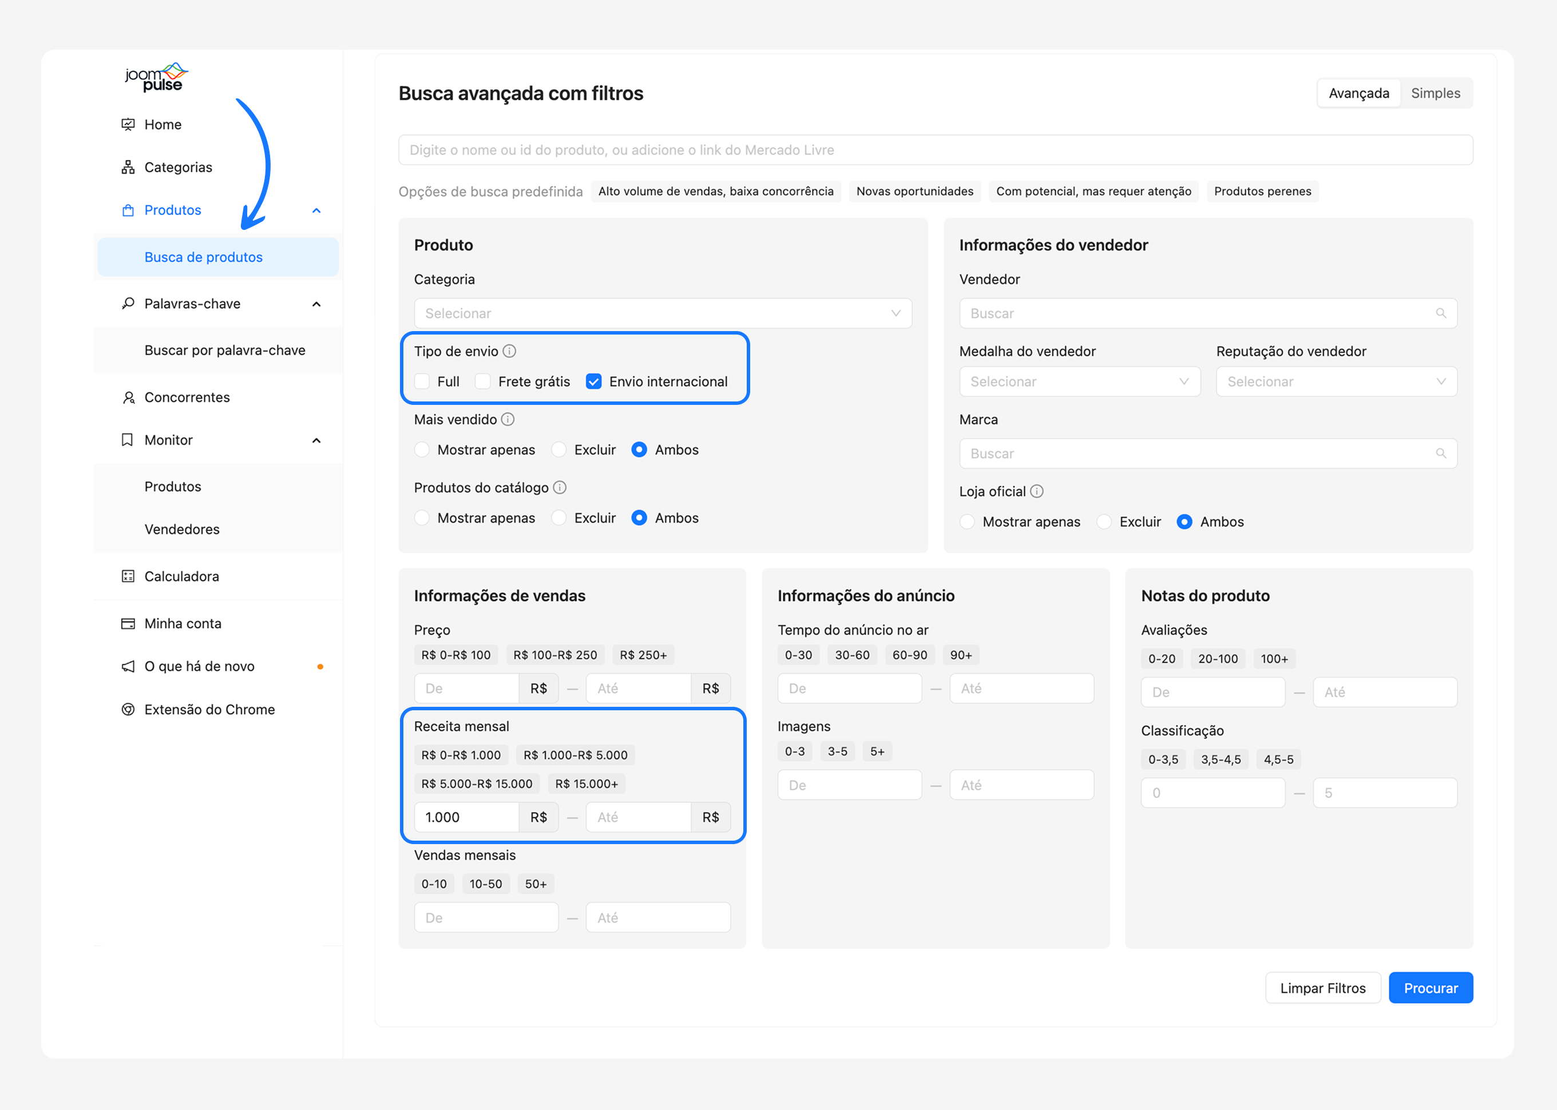Viewport: 1557px width, 1110px height.
Task: Open the Medalha do vendedor dropdown
Action: [x=1079, y=381]
